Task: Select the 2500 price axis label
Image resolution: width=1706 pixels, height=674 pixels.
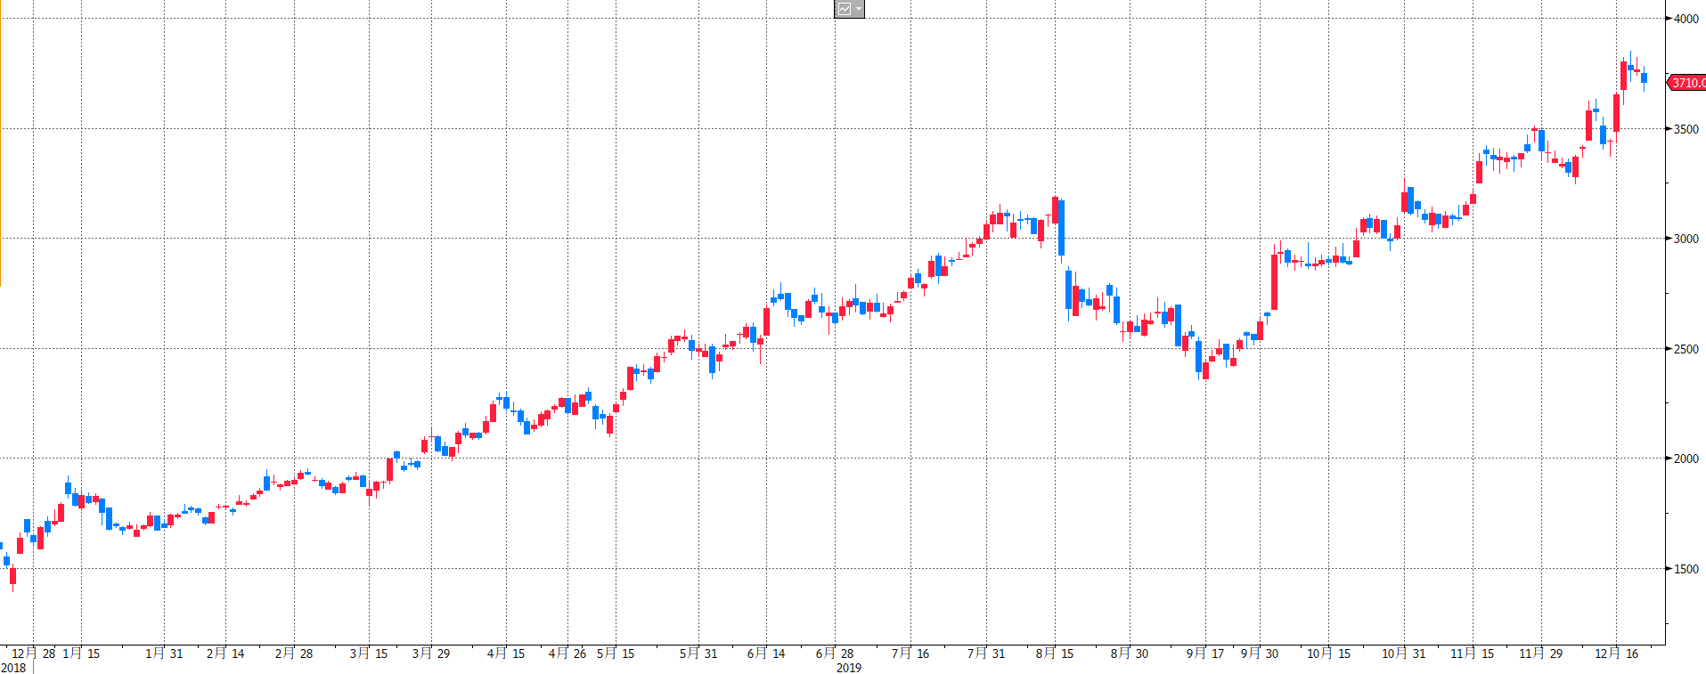Action: (1686, 349)
